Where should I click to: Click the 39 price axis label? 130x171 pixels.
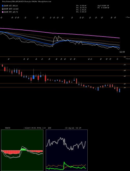point(125,88)
